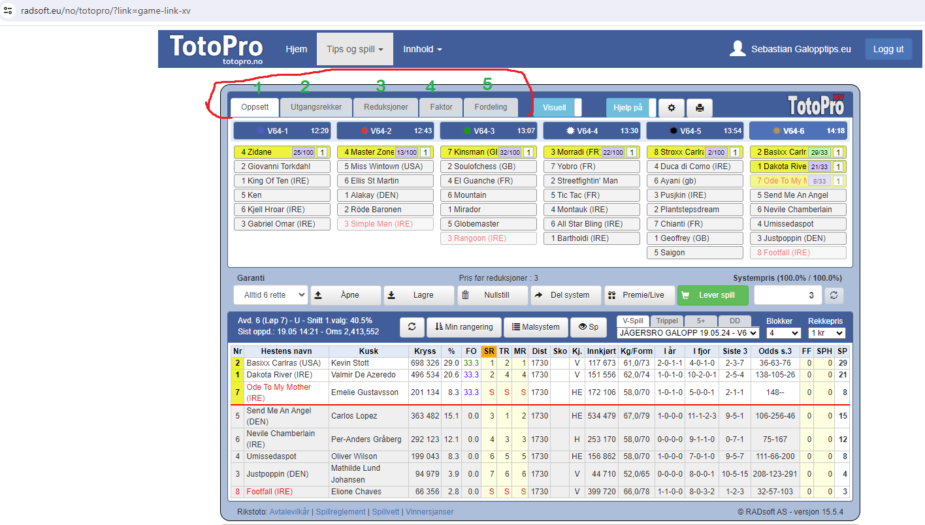
Task: Select the Trippel game tab
Action: 667,321
